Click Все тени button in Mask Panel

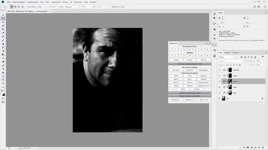190,70
